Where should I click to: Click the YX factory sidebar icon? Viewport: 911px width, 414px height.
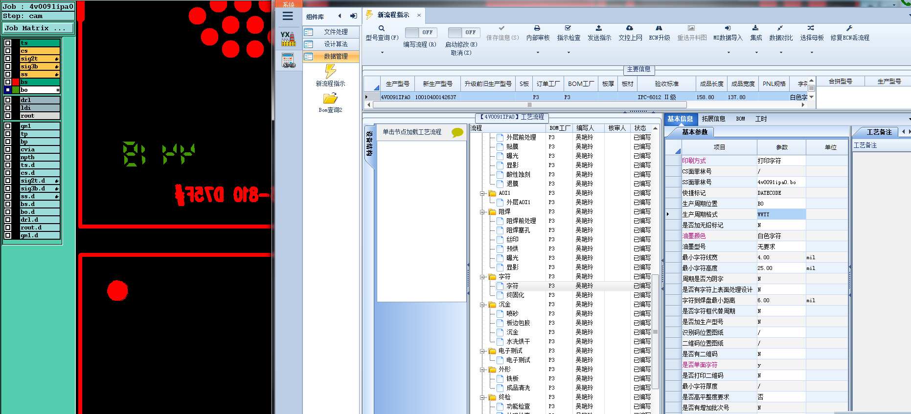click(x=288, y=39)
